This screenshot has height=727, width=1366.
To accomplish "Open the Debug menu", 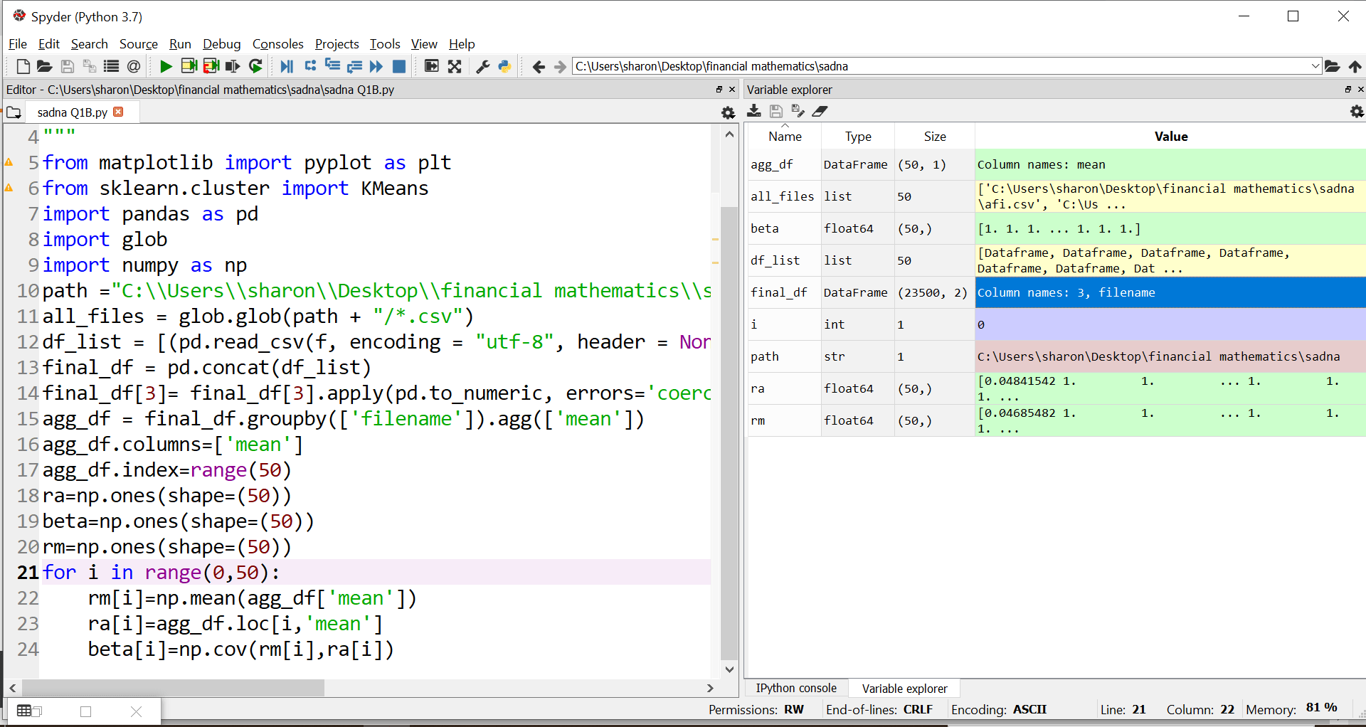I will 221,44.
